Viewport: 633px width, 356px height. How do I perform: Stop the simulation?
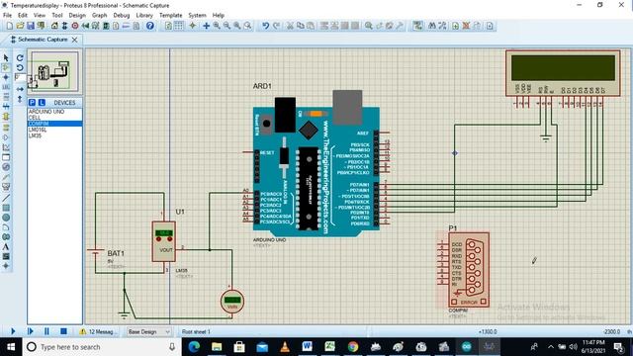point(63,331)
